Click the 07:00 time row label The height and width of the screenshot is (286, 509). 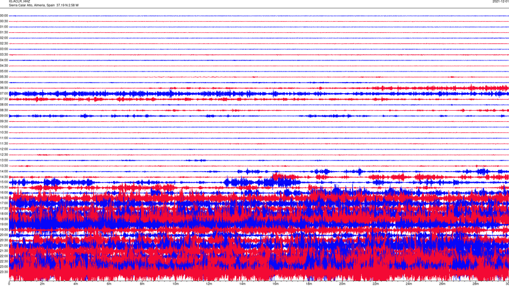(x=4, y=94)
